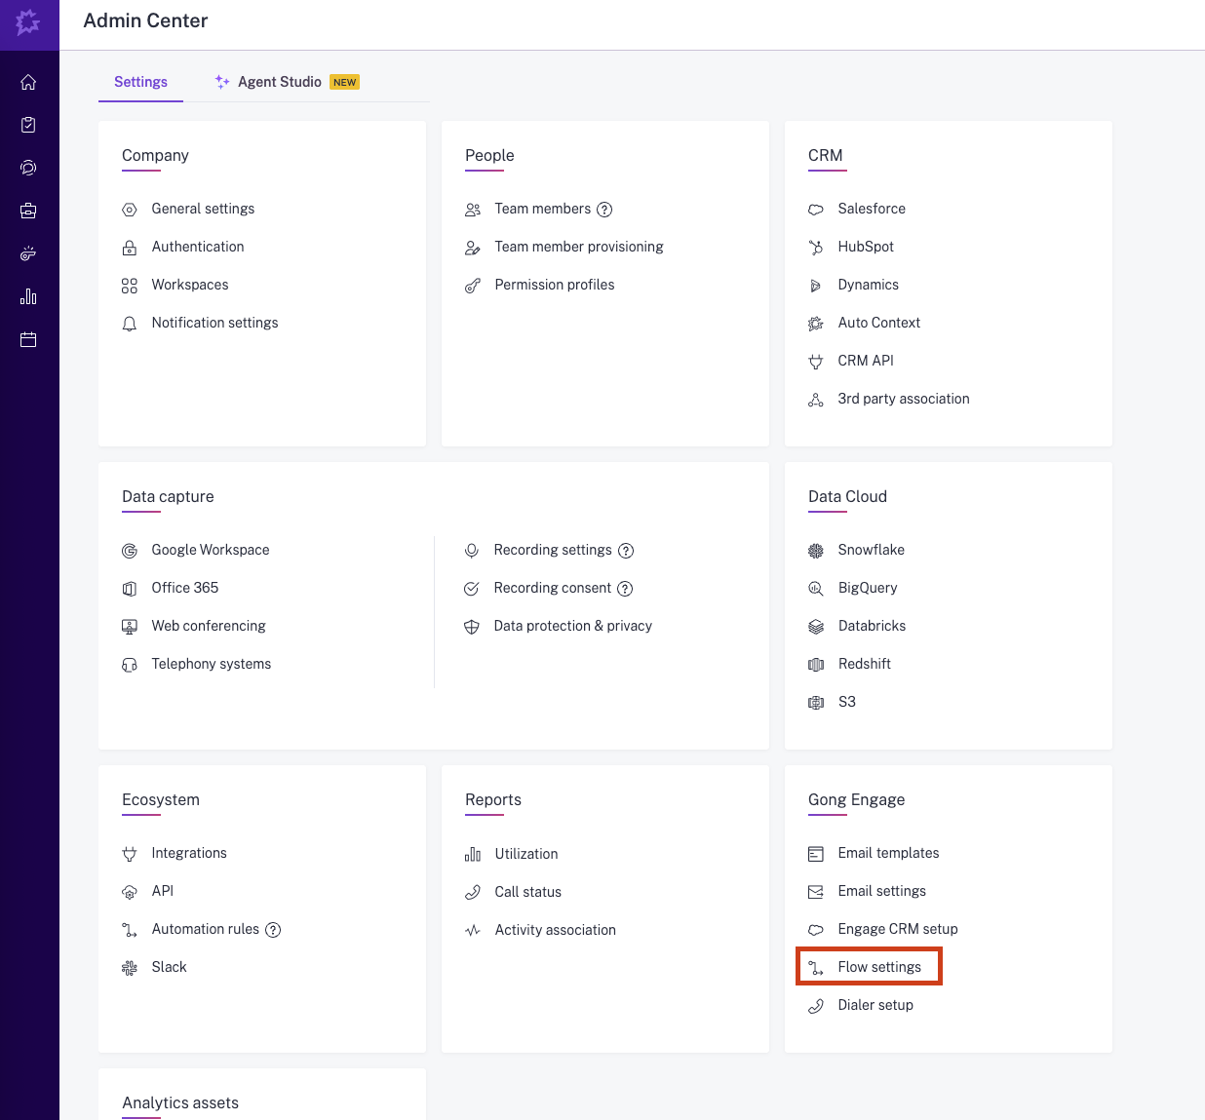Click the Ecosystem API icon
1205x1120 pixels.
point(130,892)
